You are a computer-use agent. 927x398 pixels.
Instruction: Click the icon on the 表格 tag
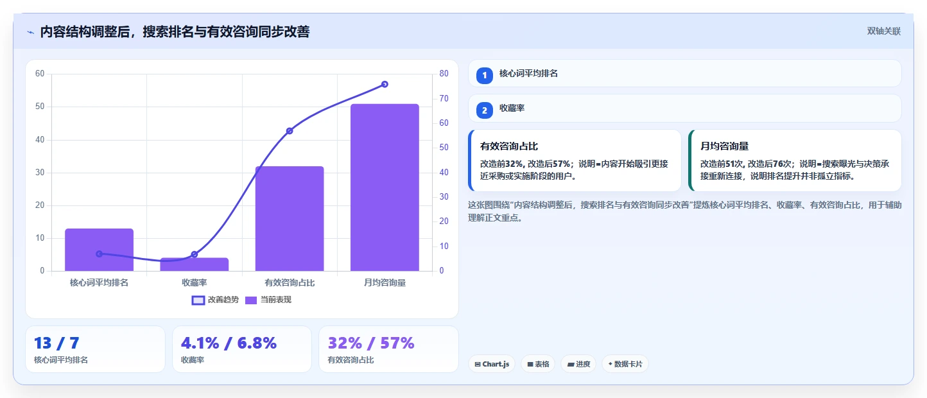(x=530, y=365)
